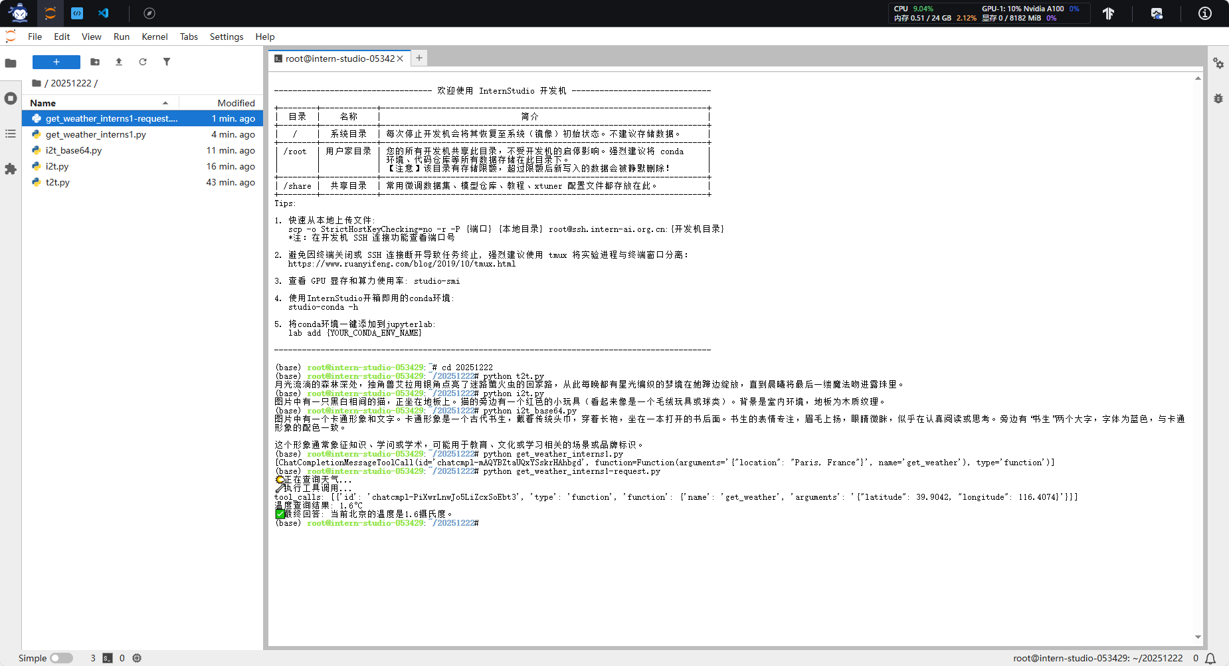
Task: Open the Table of Contents sidebar
Action: pyautogui.click(x=11, y=134)
